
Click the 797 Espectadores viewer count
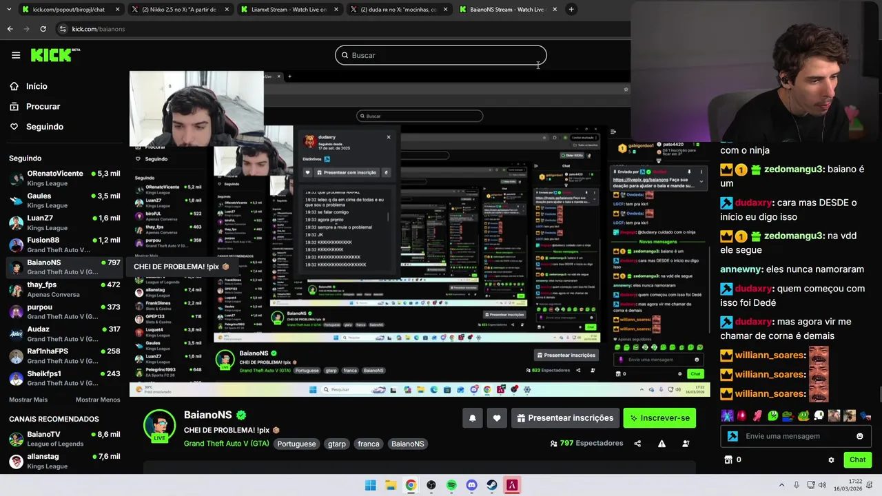point(586,444)
